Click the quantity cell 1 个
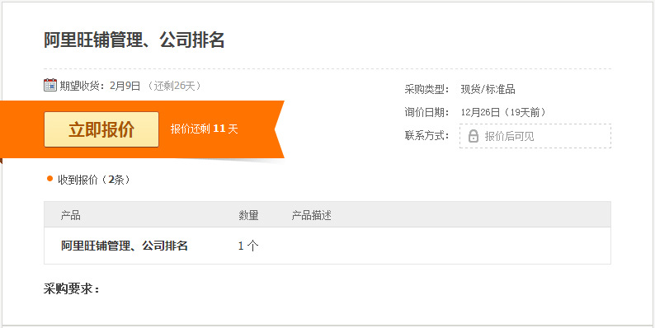 click(x=248, y=246)
